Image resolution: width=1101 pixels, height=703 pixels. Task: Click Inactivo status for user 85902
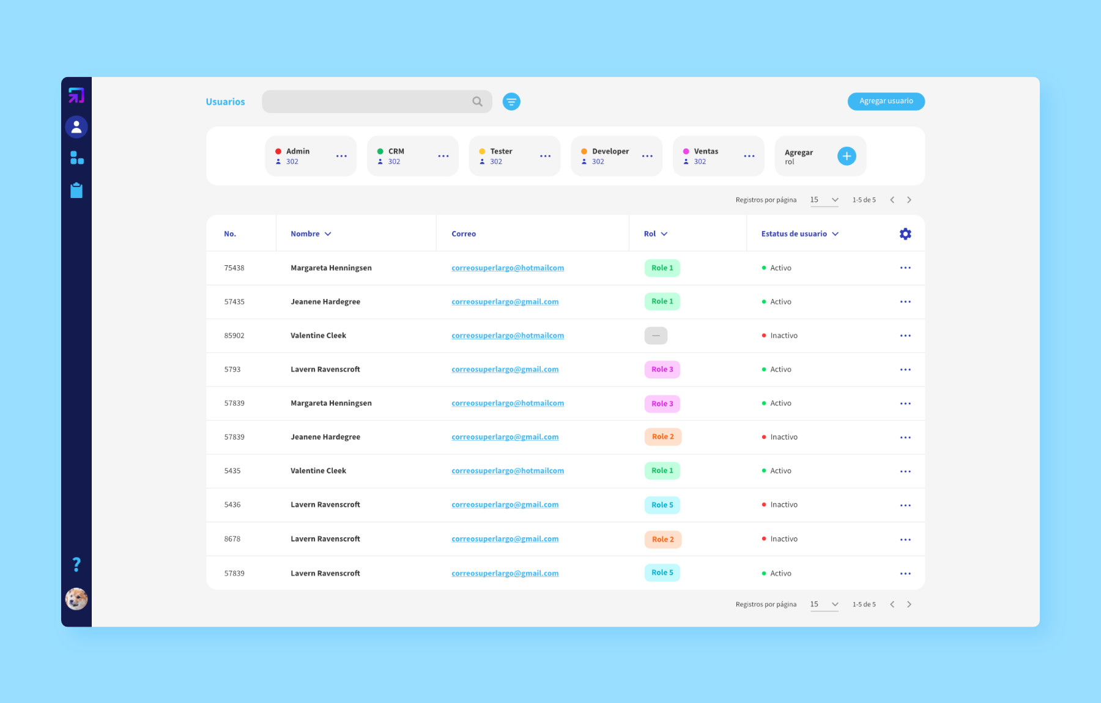(780, 336)
